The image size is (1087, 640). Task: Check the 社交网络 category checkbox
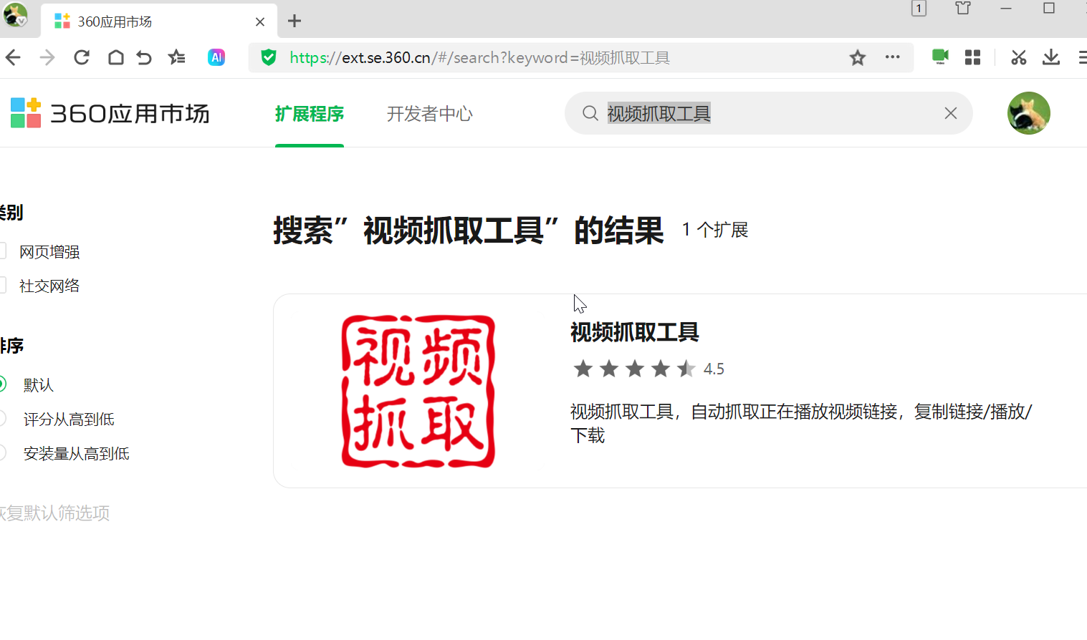pyautogui.click(x=2, y=285)
